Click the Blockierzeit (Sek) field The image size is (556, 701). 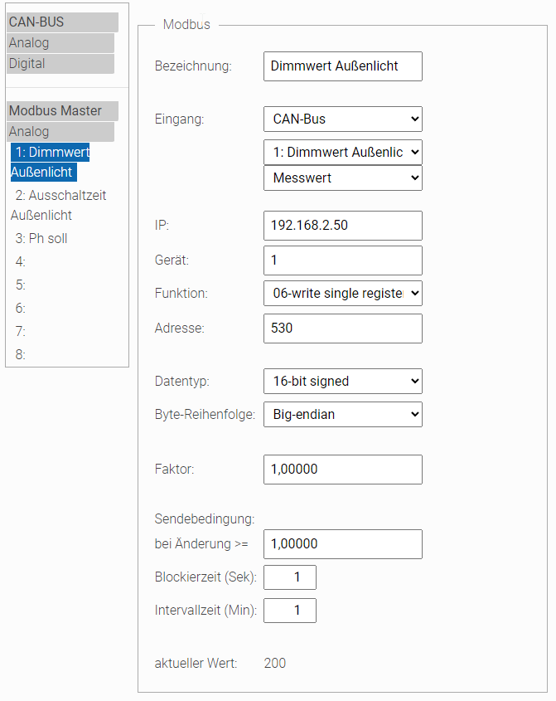tap(290, 577)
